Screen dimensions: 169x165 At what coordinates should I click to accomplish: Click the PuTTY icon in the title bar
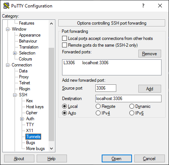tap(6, 6)
